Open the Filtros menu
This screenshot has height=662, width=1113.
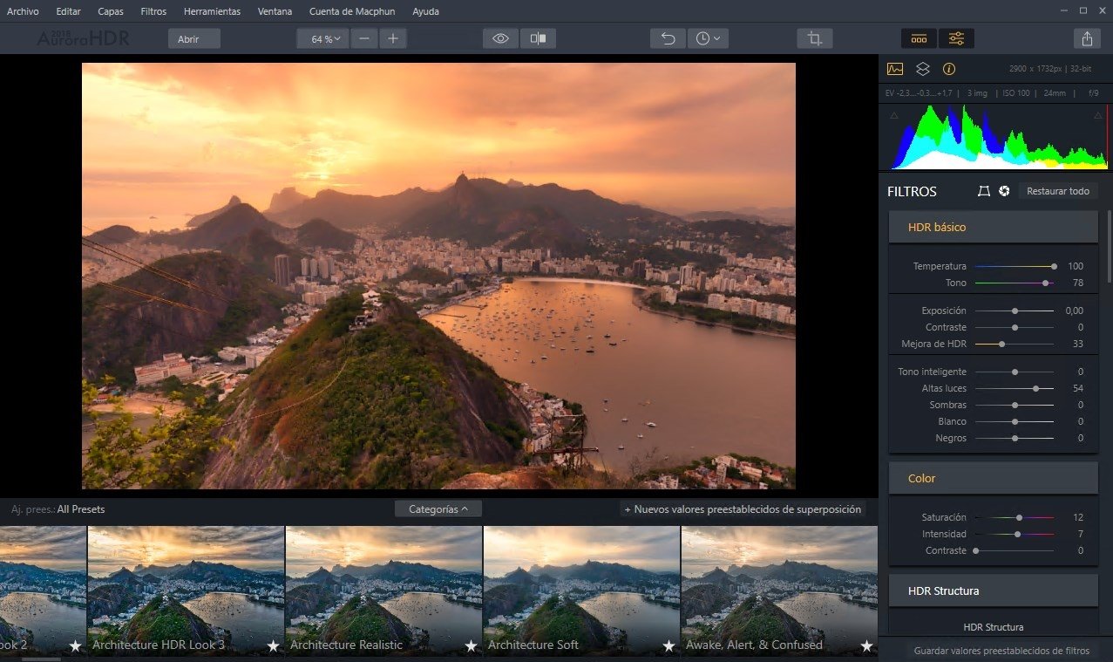(153, 11)
